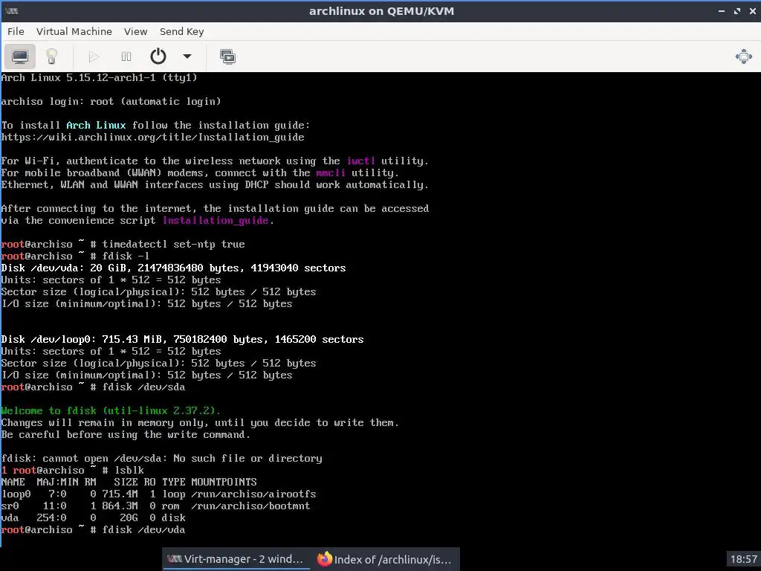Expand the shutdown options dropdown arrow

(187, 57)
